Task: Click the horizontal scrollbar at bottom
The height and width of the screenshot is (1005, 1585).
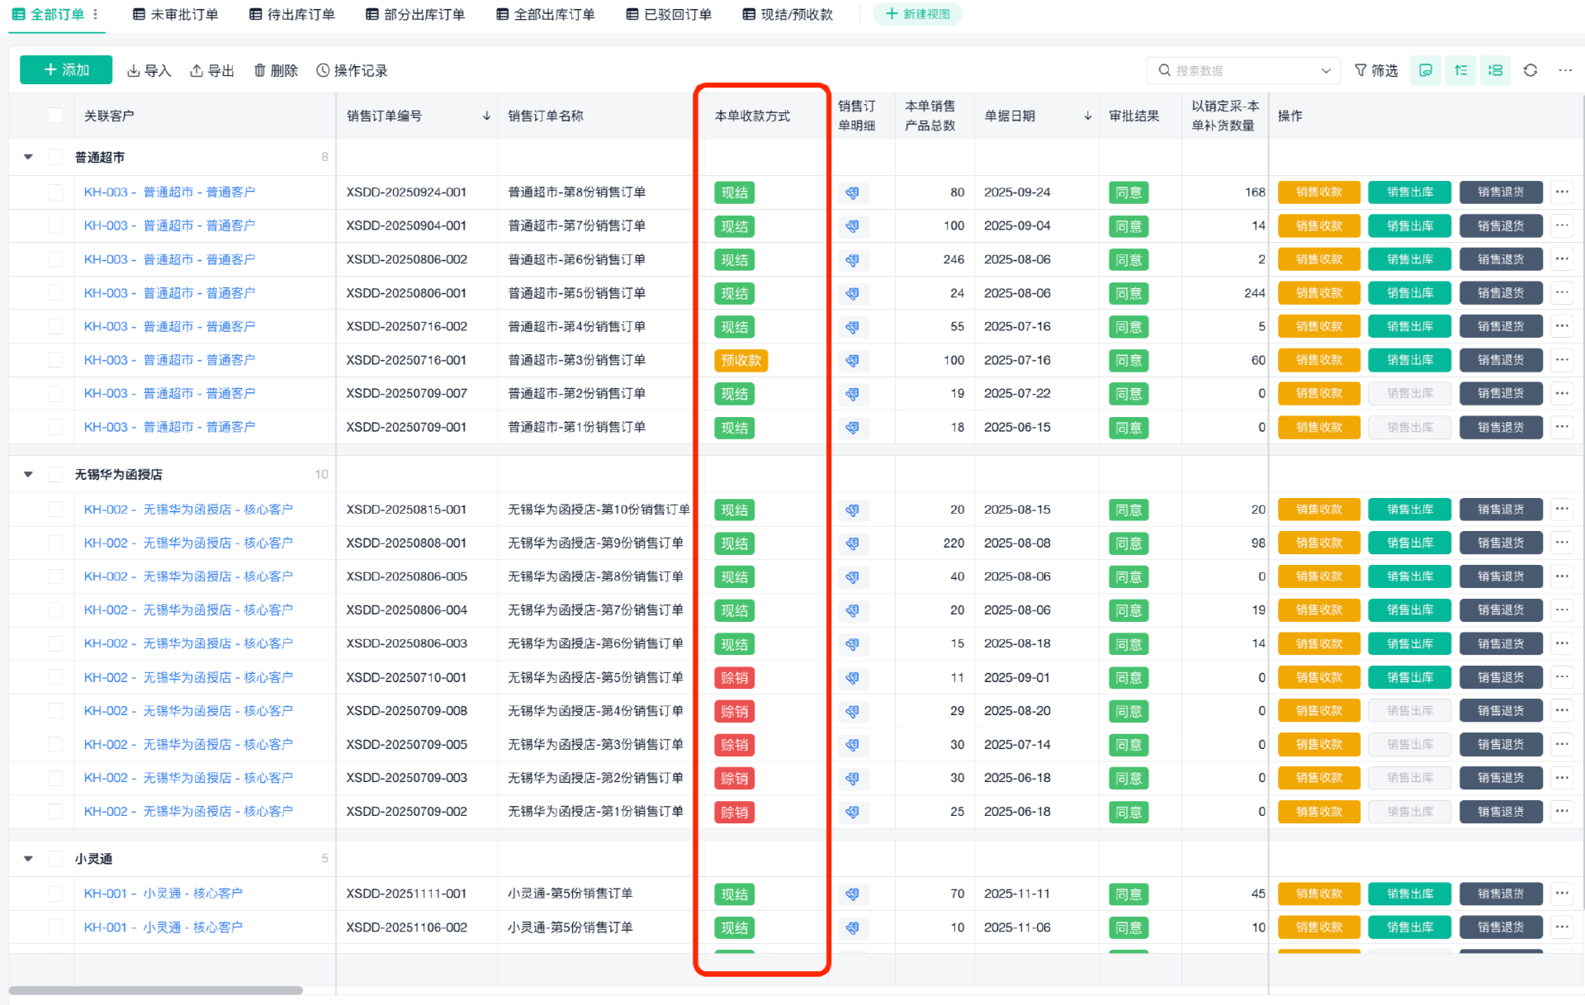Action: point(156,989)
